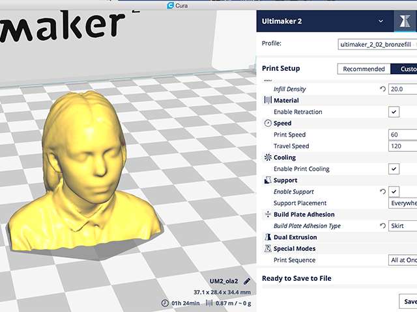Click the Infill Density setting label
Image resolution: width=417 pixels, height=312 pixels.
point(289,89)
